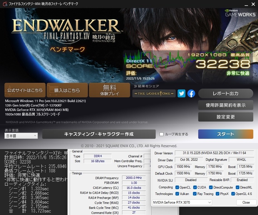Click 無料体験プレイ free trial button

coord(110,90)
